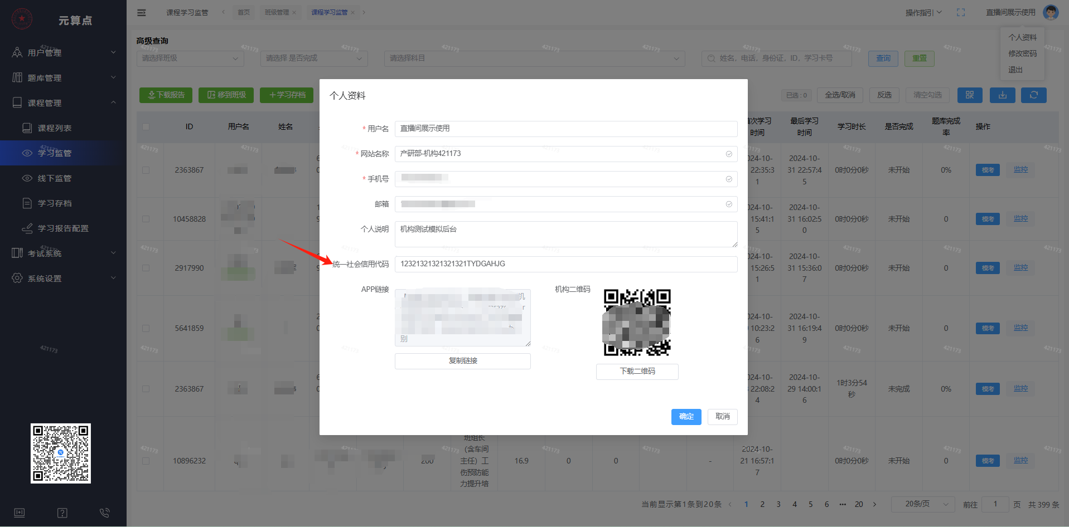
Task: Click the 课程管理 sidebar icon
Action: [x=17, y=103]
